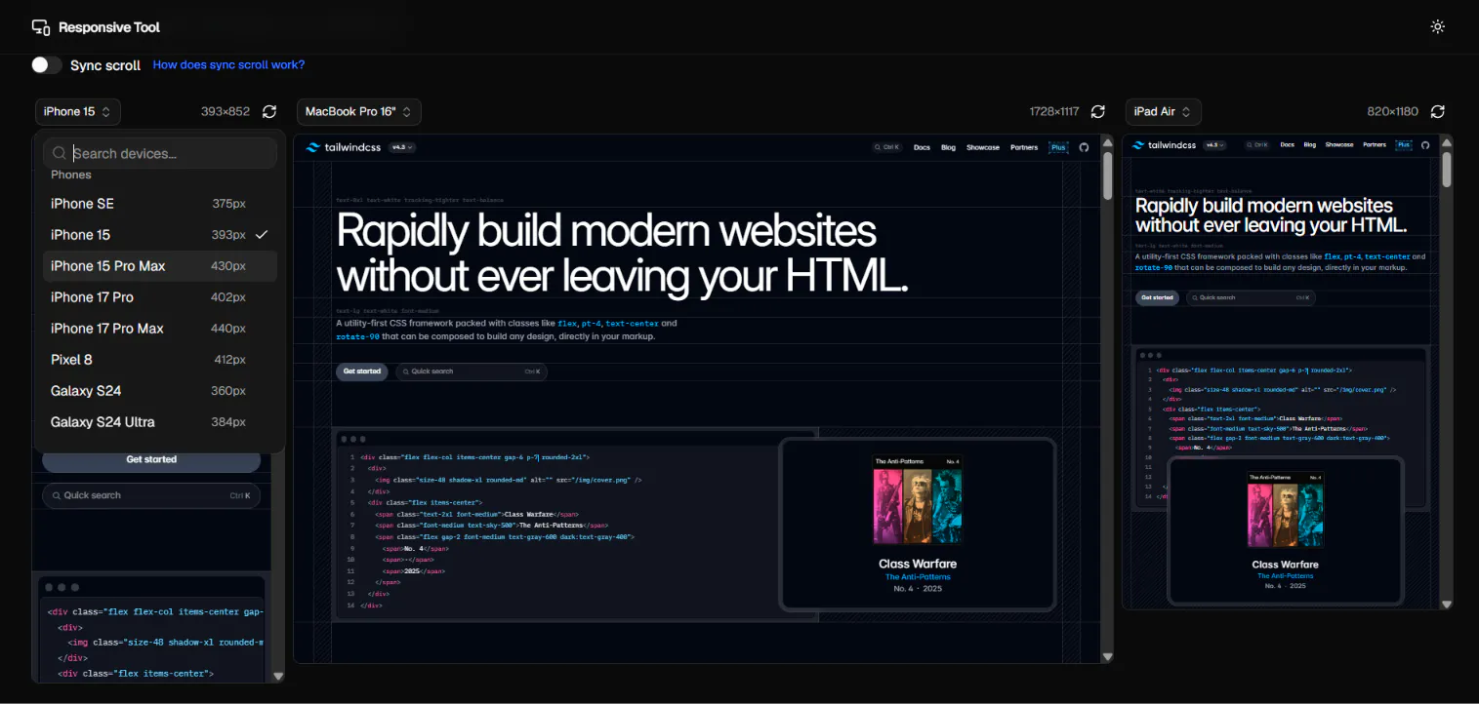Click the magnifier icon in the device search box
The height and width of the screenshot is (704, 1479).
(x=60, y=153)
